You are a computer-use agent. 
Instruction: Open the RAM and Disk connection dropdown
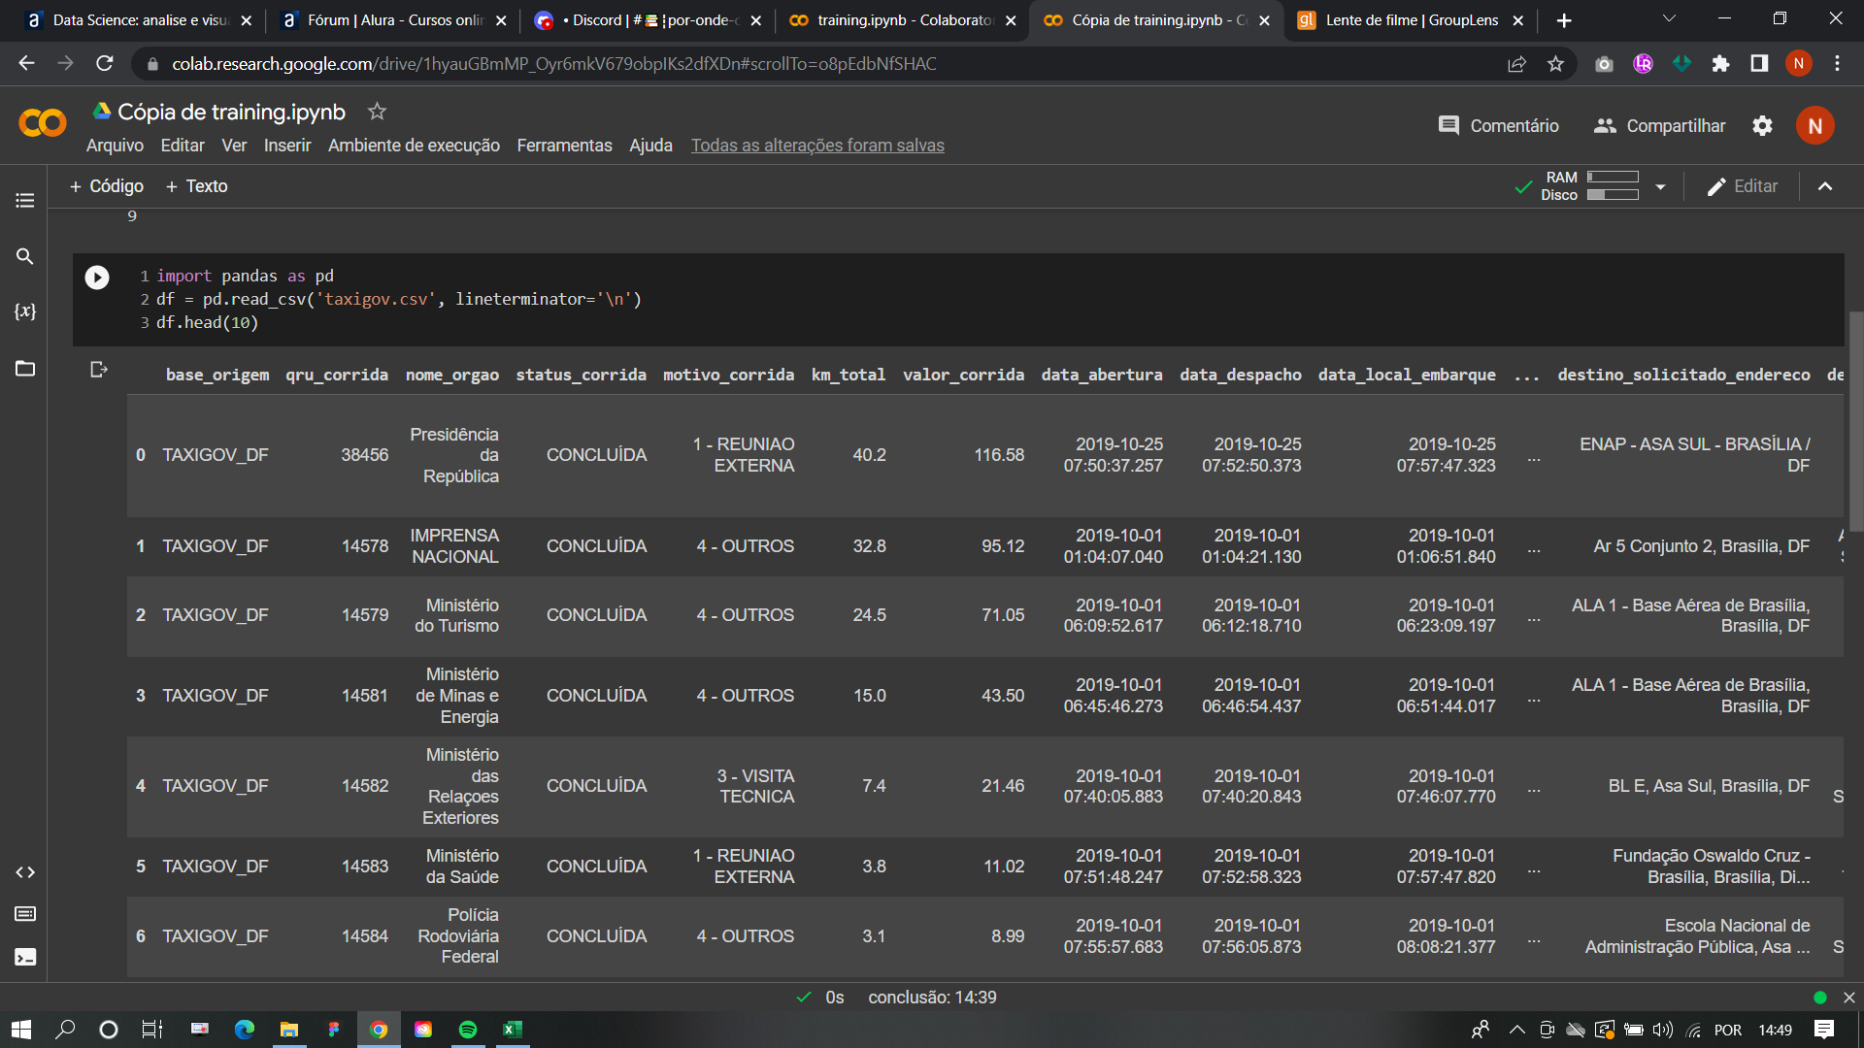click(1661, 186)
